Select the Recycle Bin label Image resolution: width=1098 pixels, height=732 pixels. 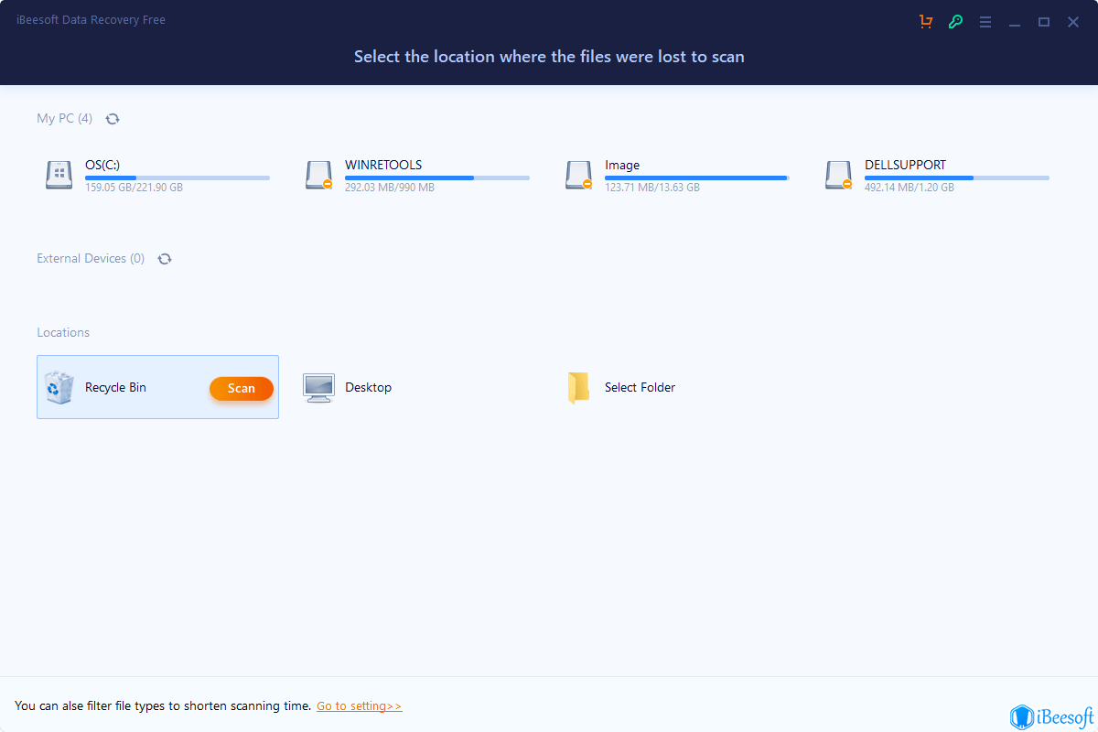click(x=115, y=387)
